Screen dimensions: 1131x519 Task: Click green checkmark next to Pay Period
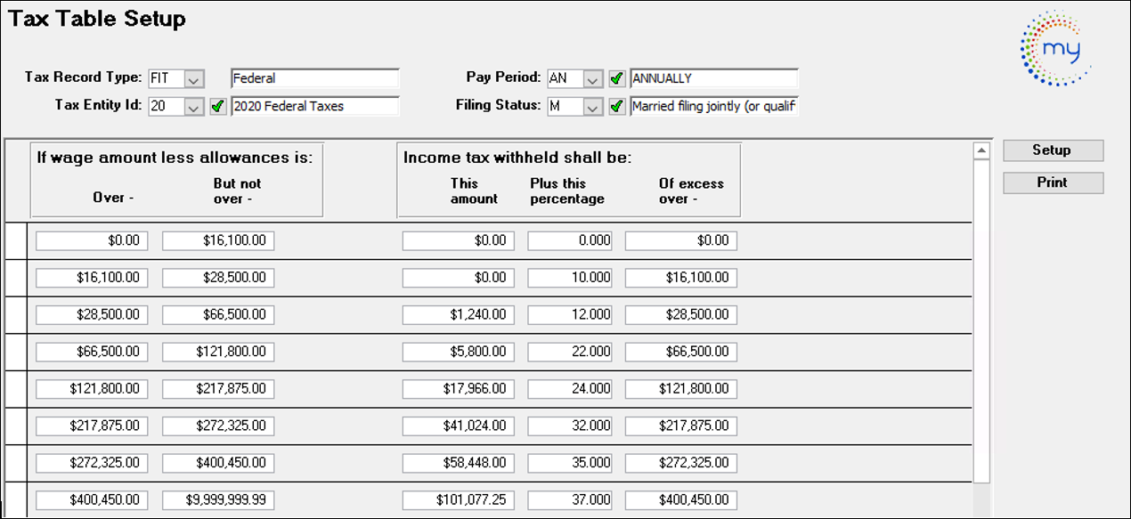pyautogui.click(x=617, y=78)
